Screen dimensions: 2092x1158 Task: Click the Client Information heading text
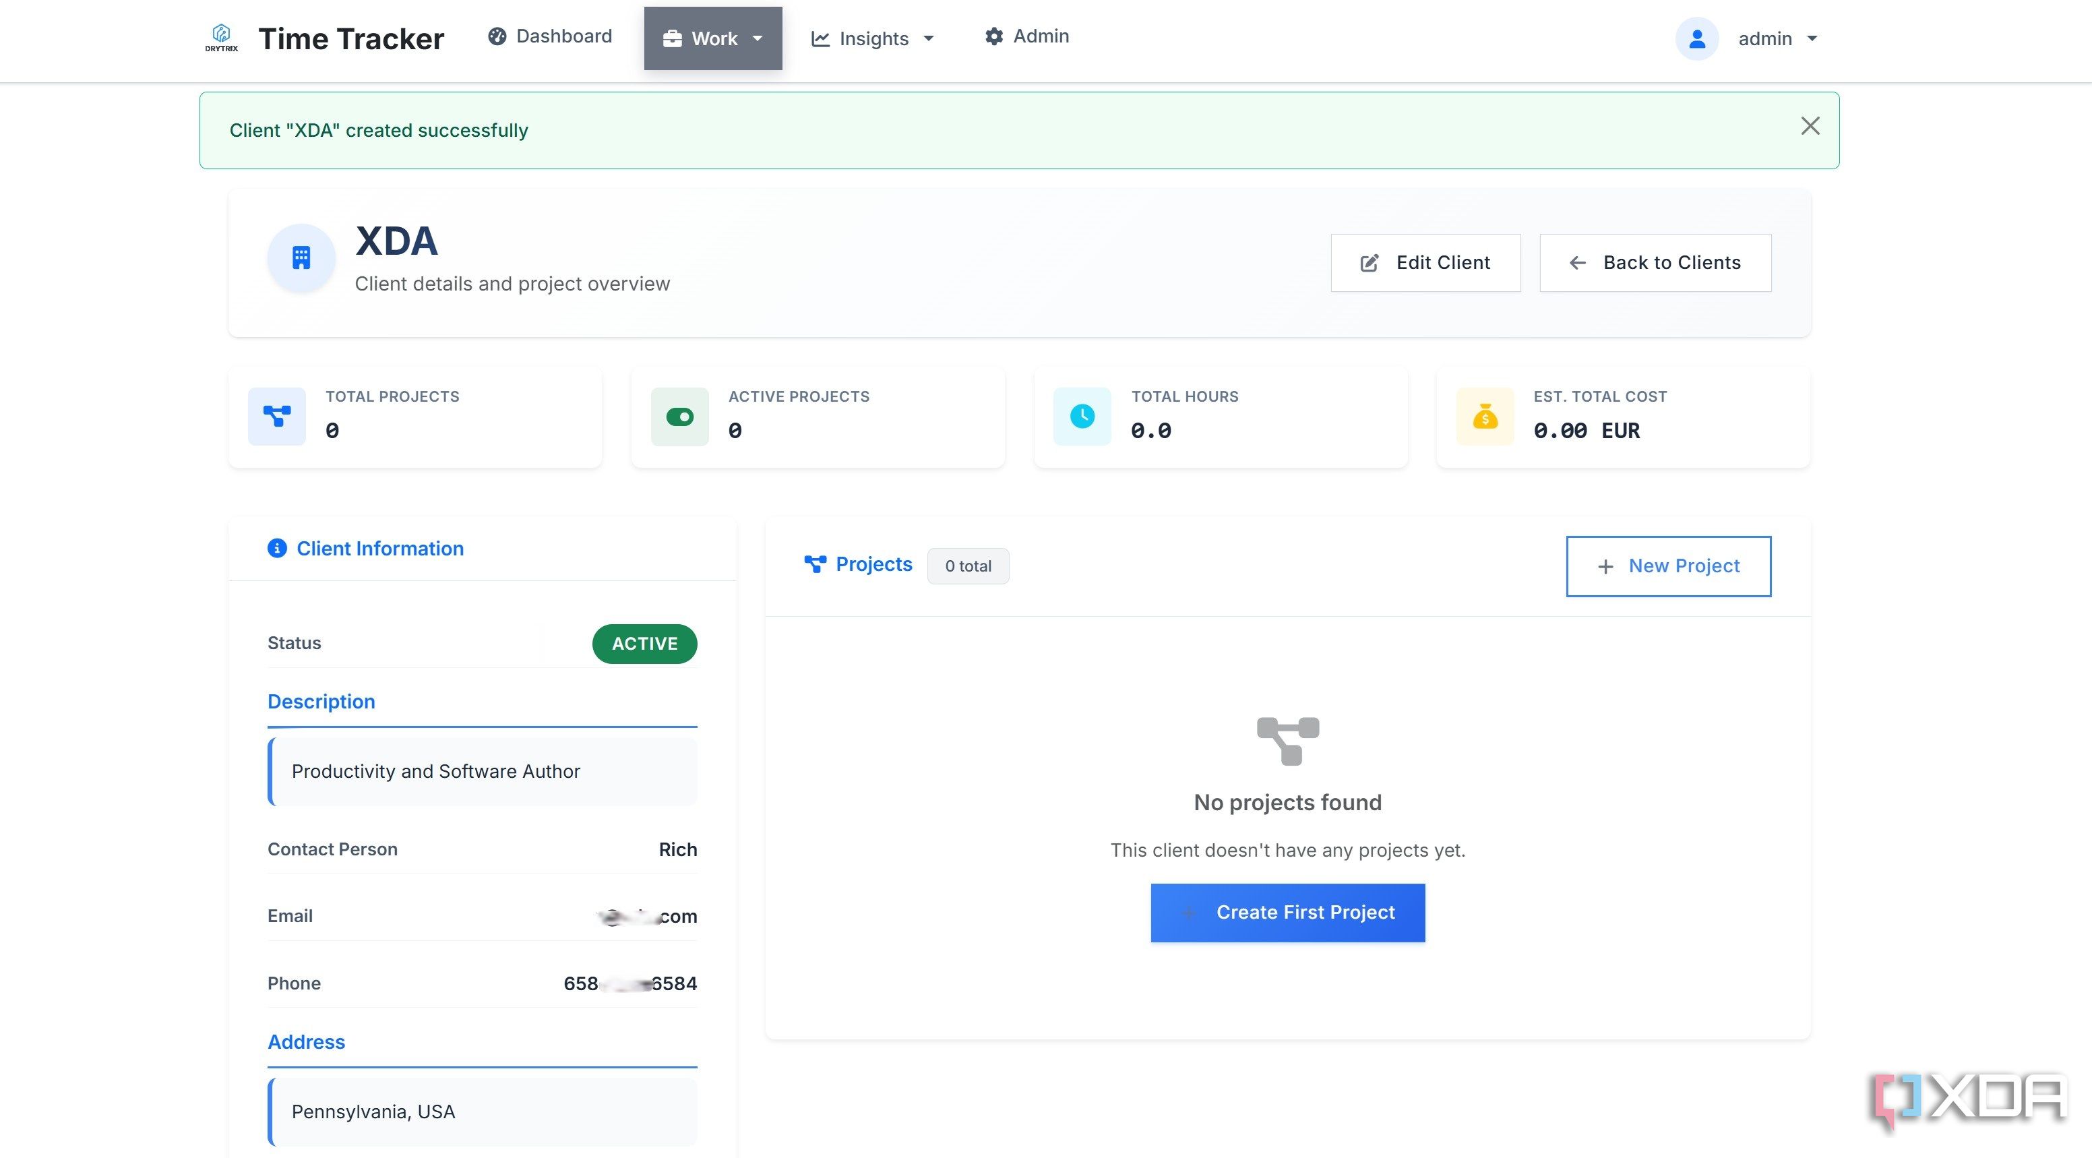coord(380,548)
